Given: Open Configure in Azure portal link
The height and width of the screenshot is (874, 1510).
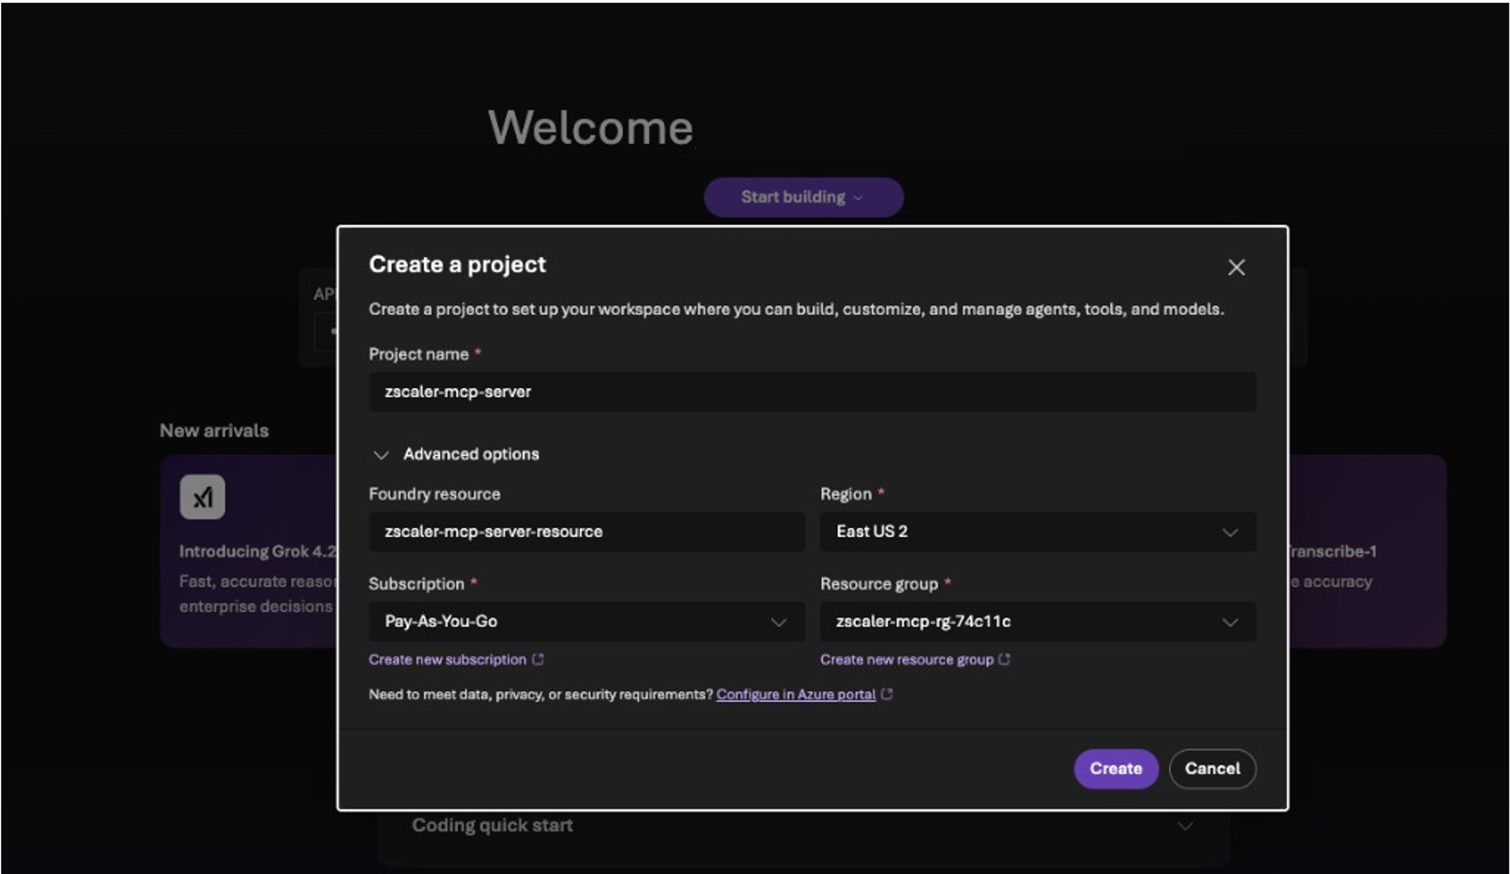Looking at the screenshot, I should click(x=796, y=694).
